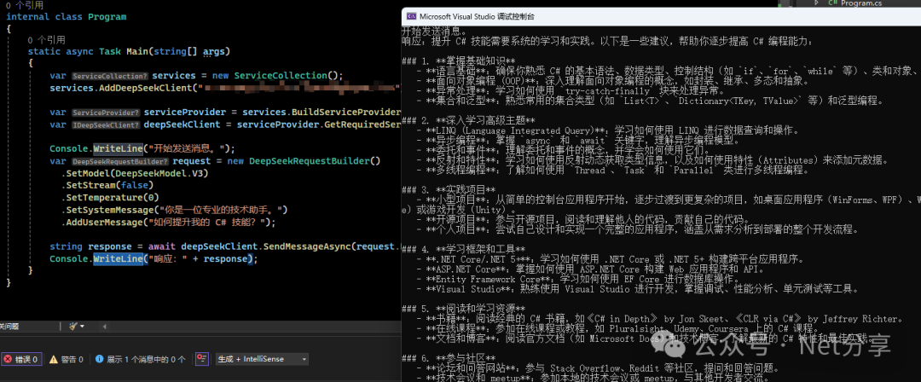Click the IDeepSeekClient? inline type hint

(106, 124)
